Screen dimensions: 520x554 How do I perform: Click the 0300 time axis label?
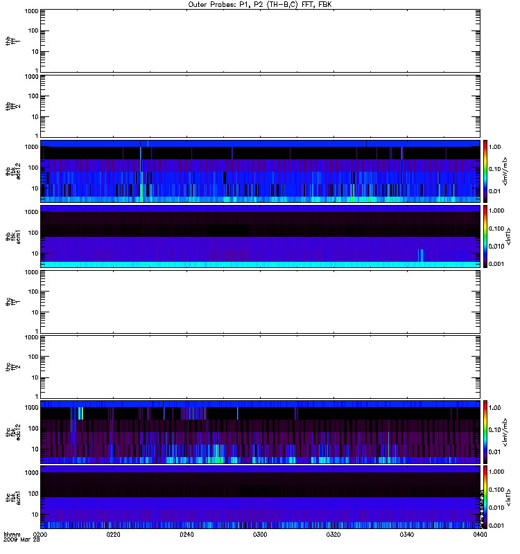tap(260, 534)
